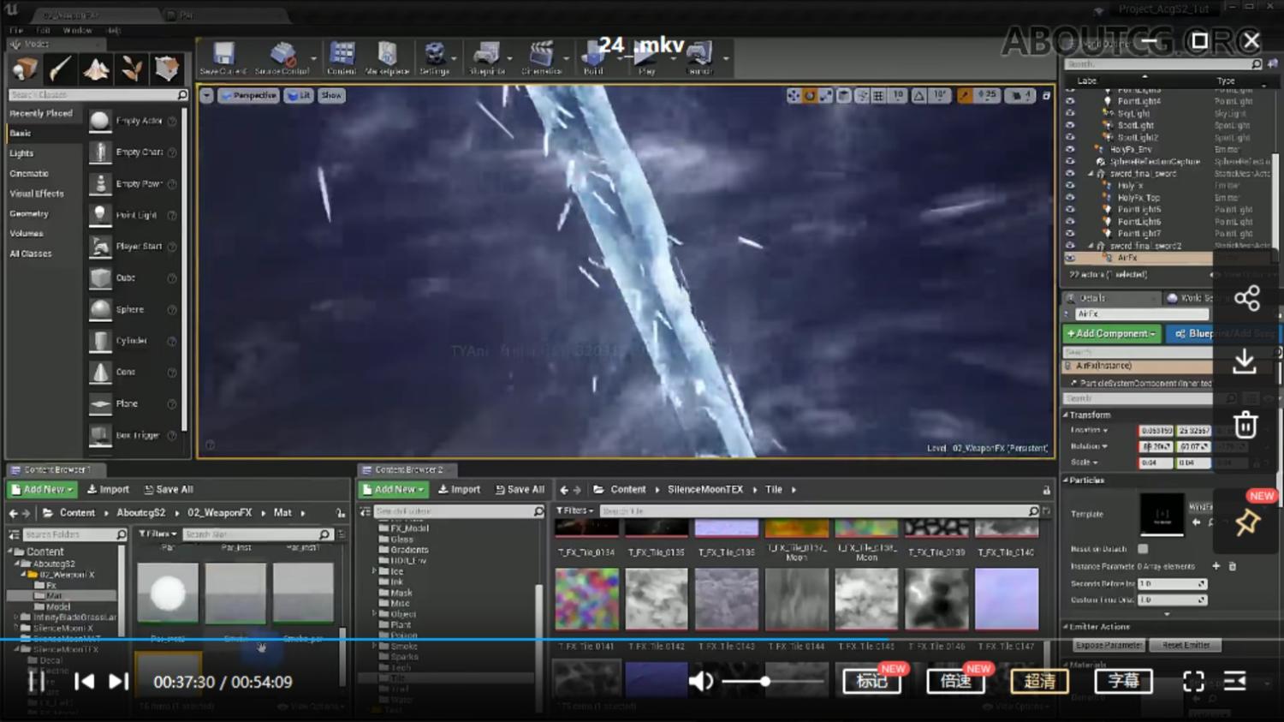Expand the Ice folder in tree
1284x722 pixels.
pos(374,570)
